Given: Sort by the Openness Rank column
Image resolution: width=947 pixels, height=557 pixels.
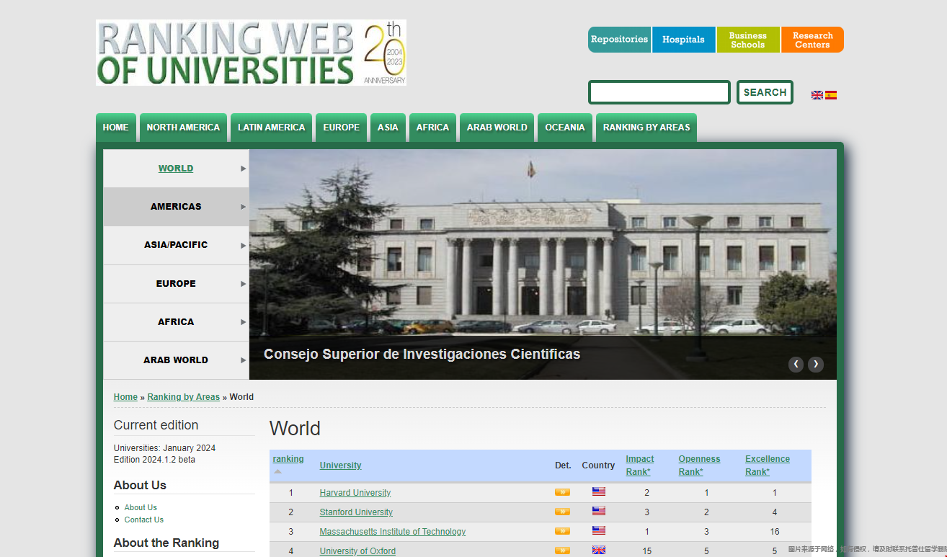Looking at the screenshot, I should pos(699,465).
